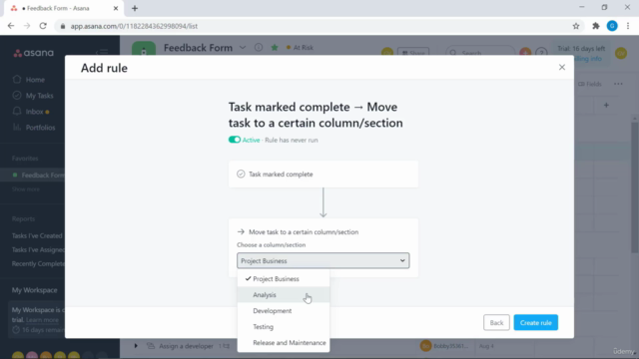
Task: Collapse sidebar with hamburger icon
Action: 102,52
